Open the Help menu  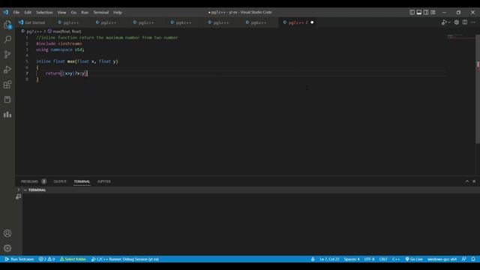[118, 13]
